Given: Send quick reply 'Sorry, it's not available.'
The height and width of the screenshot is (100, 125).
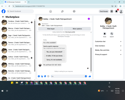Looking at the screenshot, I should pyautogui.click(x=54, y=59).
